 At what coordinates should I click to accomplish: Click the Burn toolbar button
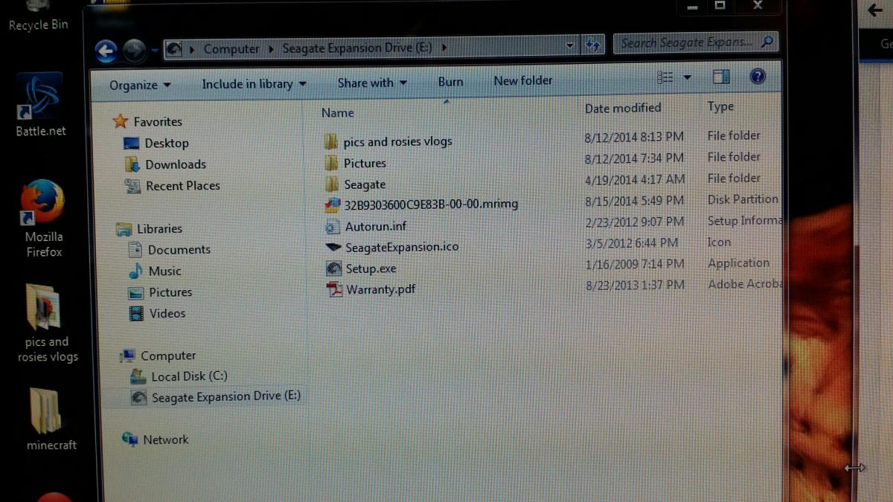[450, 82]
